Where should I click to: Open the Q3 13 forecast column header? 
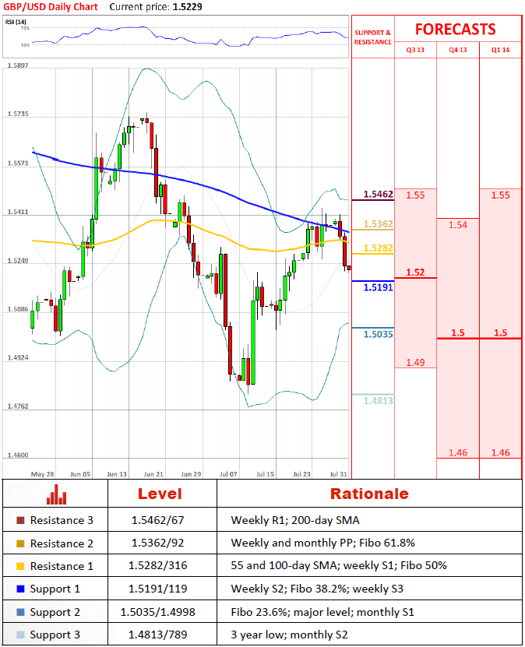415,49
